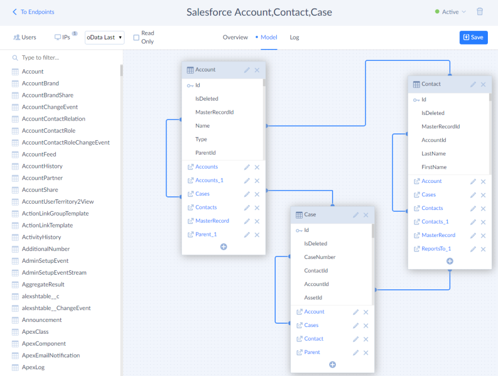Add a relation to the Account entity

(223, 247)
